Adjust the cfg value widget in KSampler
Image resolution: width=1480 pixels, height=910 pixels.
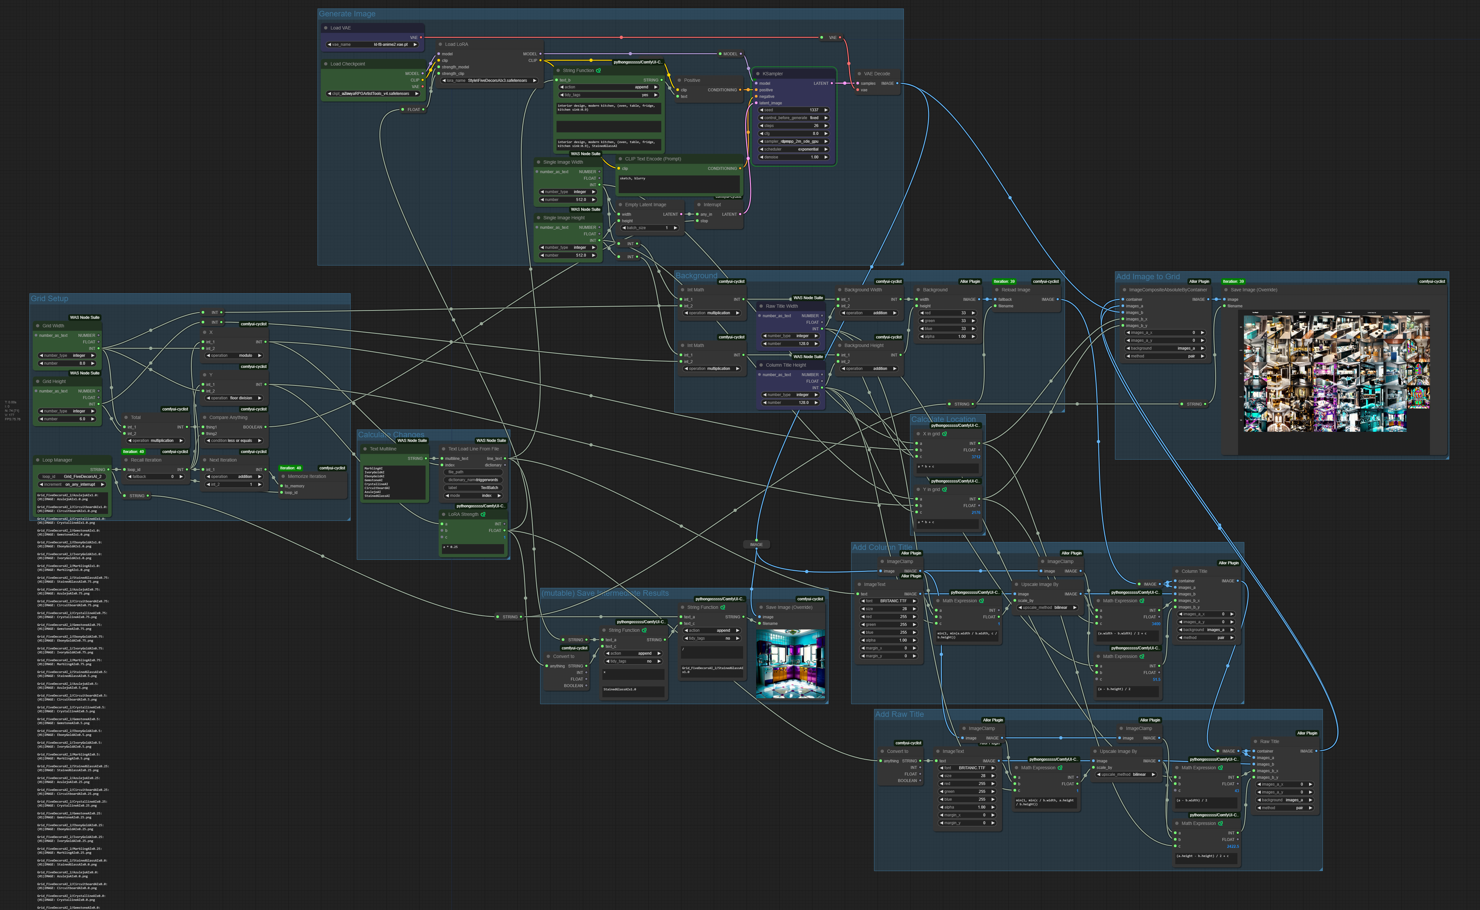point(794,134)
